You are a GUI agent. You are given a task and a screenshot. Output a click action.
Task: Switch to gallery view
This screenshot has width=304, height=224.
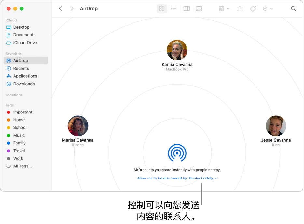199,8
